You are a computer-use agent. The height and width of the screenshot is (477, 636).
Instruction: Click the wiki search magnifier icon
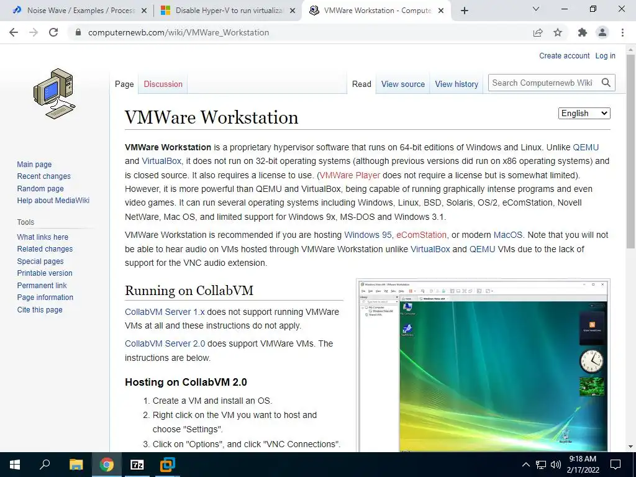(606, 83)
